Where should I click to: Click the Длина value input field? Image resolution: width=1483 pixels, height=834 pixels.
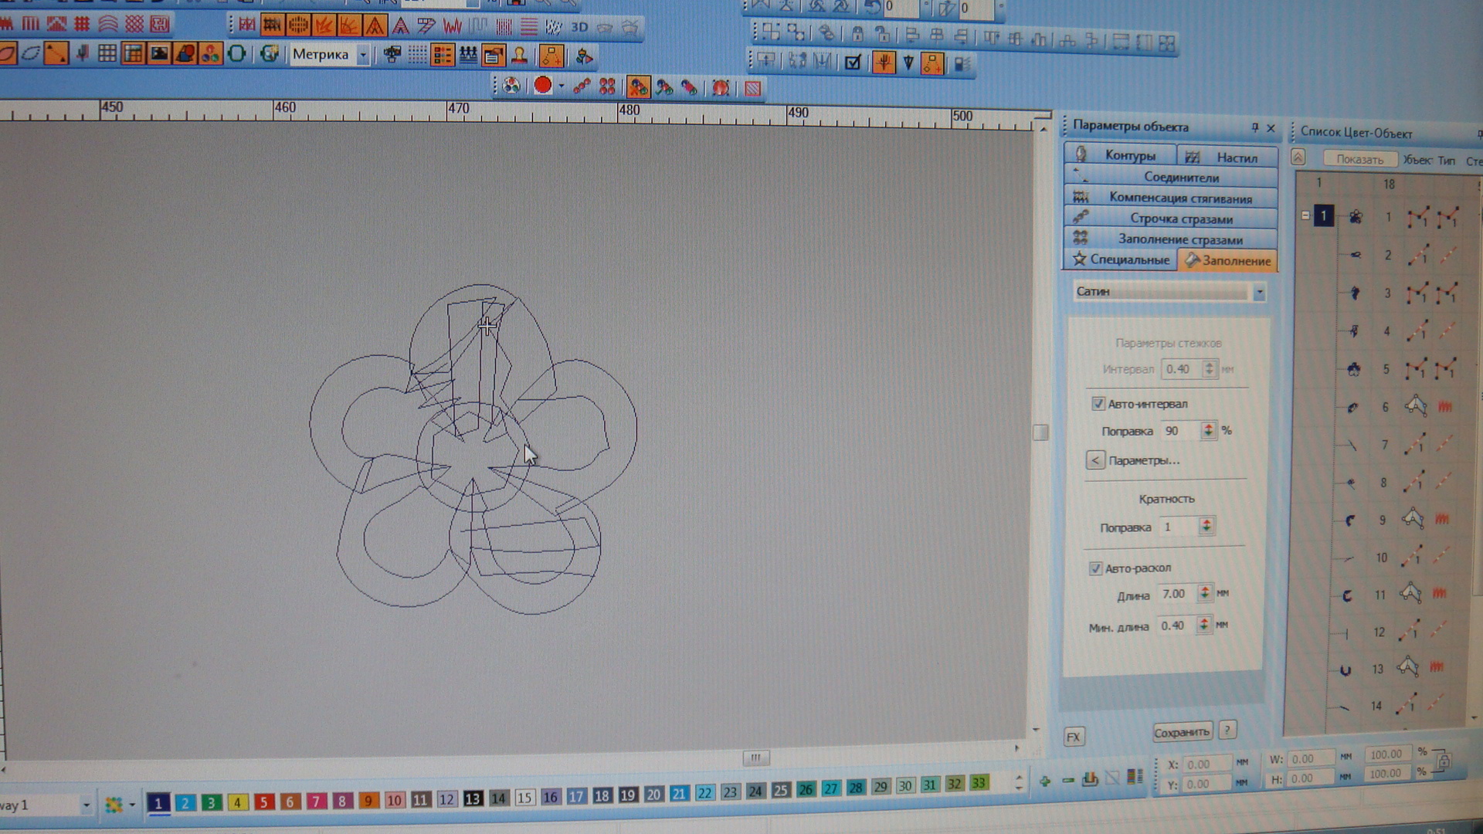pos(1175,594)
